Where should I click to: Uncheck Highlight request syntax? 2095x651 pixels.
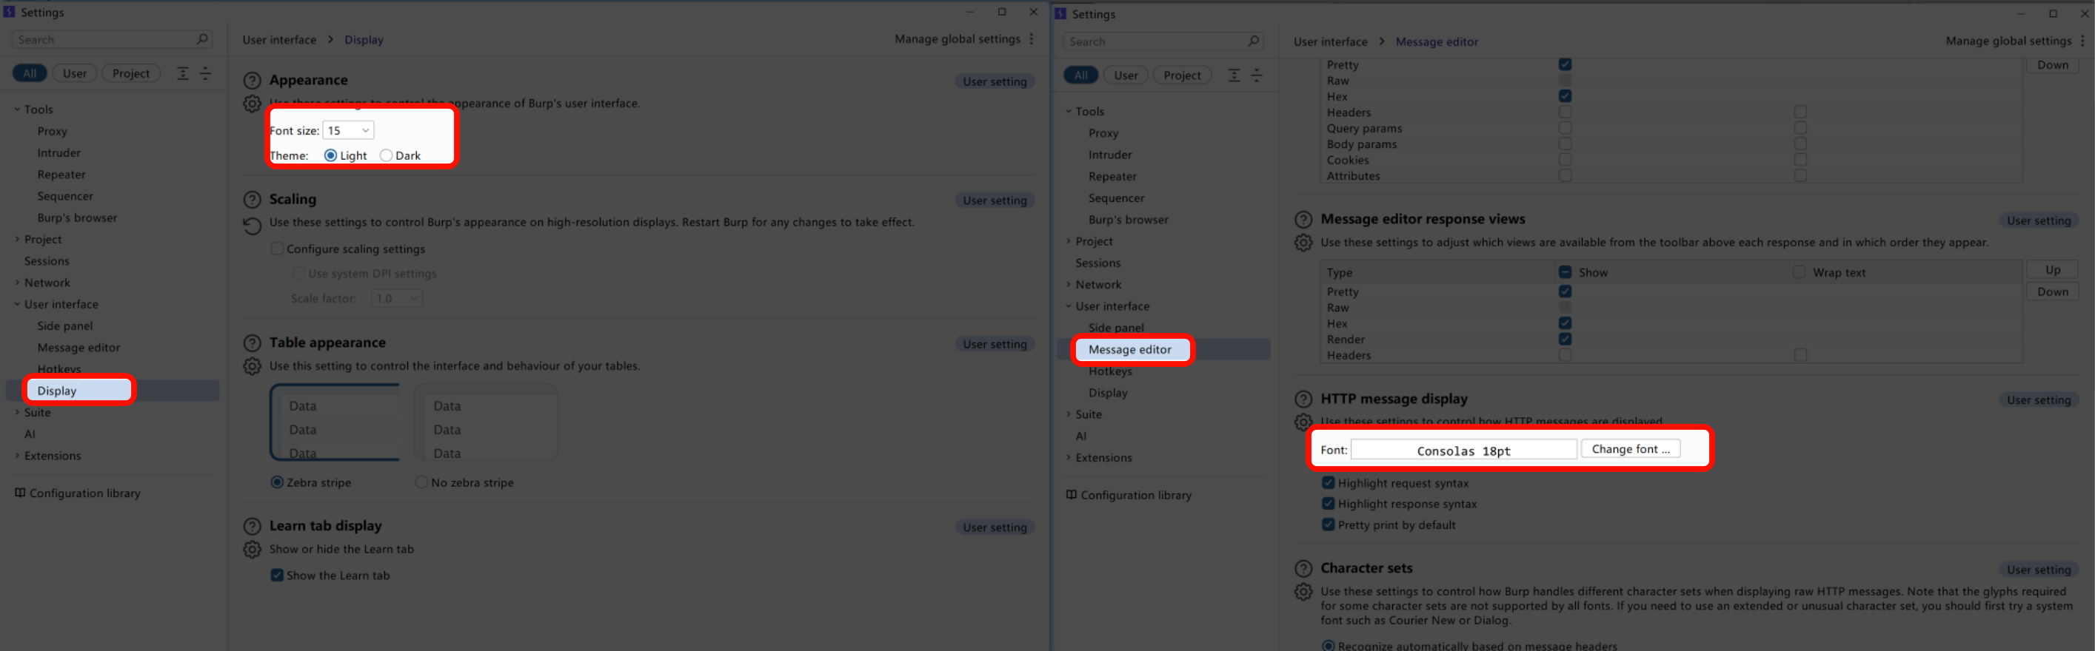[1328, 483]
